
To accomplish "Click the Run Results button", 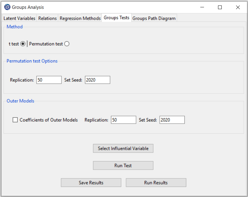I will point(156,183).
